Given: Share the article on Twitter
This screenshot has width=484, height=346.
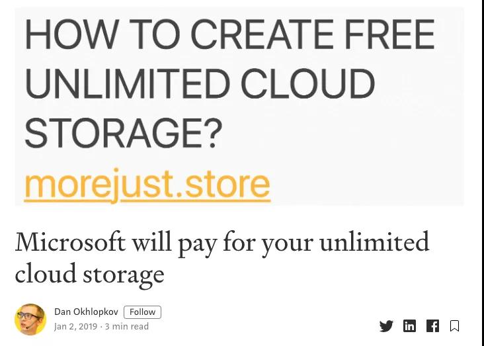Looking at the screenshot, I should click(x=386, y=325).
